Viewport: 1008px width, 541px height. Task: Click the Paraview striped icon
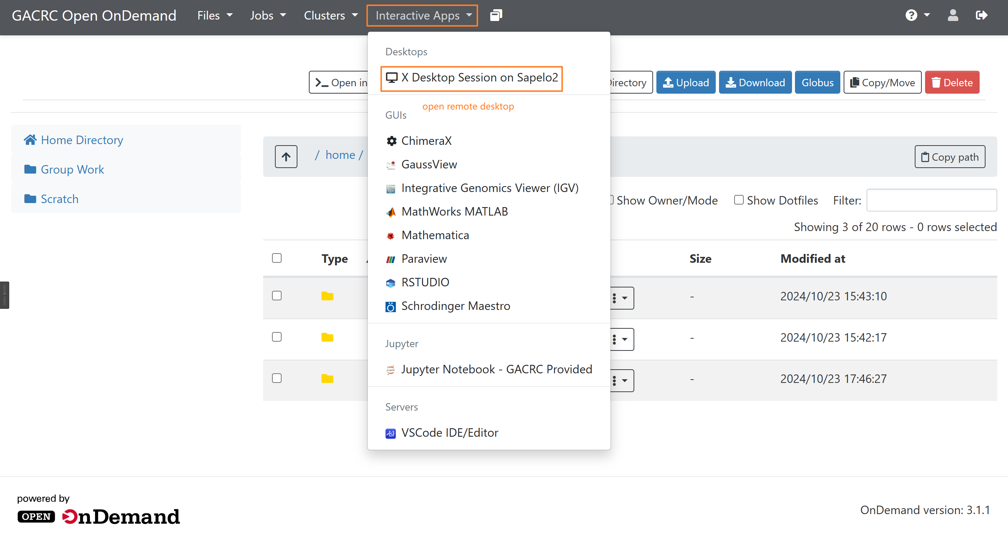tap(391, 259)
